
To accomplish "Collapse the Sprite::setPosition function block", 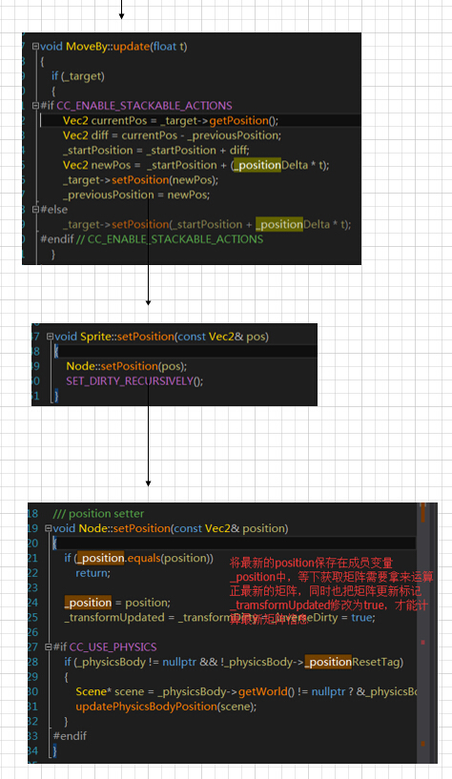I will (x=50, y=337).
